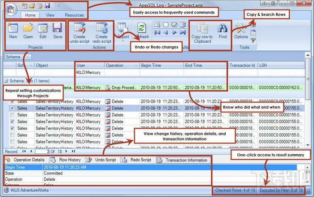The image size is (314, 197).
Task: Click the record number input field
Action: (42, 152)
